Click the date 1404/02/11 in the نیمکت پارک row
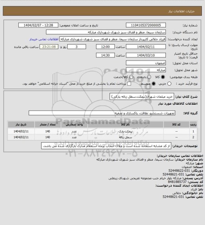 (21, 131)
